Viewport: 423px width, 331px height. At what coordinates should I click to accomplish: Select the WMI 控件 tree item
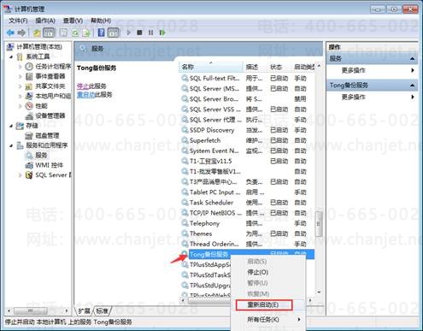click(44, 165)
